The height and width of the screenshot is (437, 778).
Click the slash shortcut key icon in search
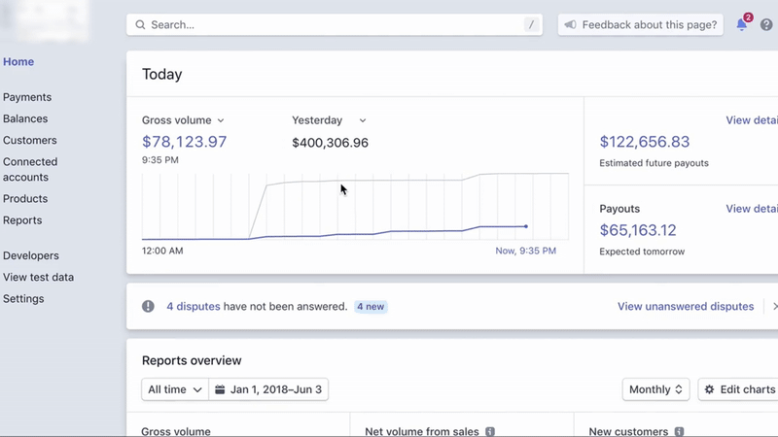(x=531, y=25)
